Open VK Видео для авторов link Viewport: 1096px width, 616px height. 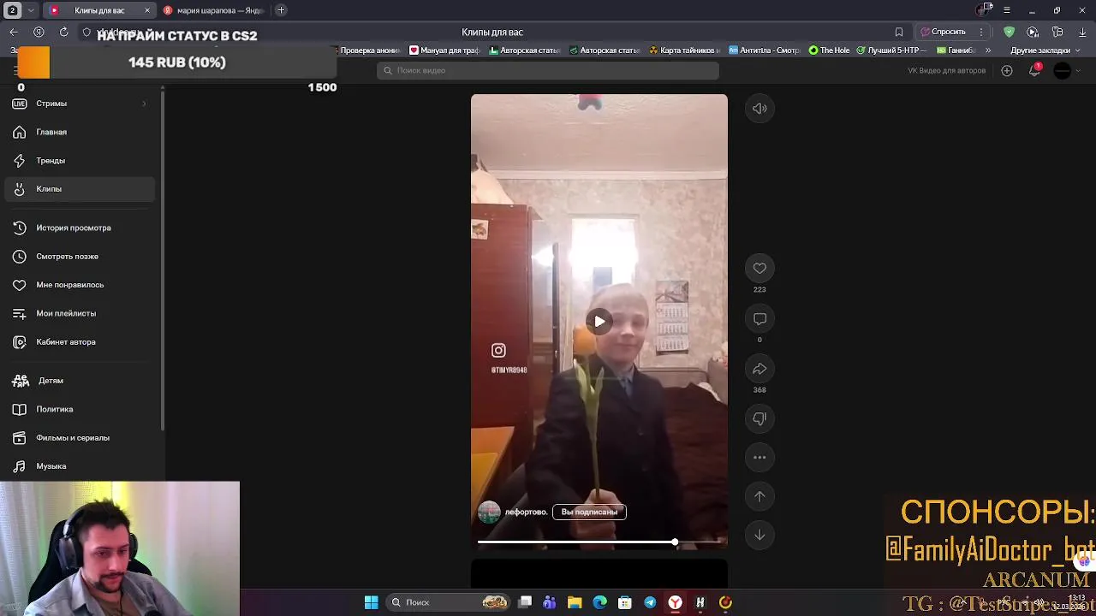click(946, 70)
